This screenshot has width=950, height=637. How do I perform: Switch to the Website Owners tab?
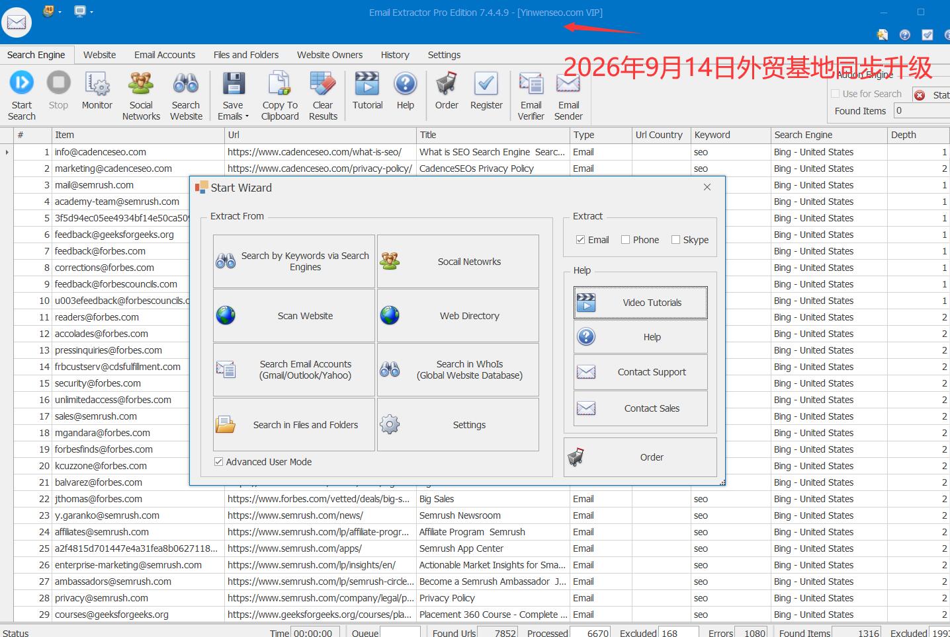click(x=329, y=55)
